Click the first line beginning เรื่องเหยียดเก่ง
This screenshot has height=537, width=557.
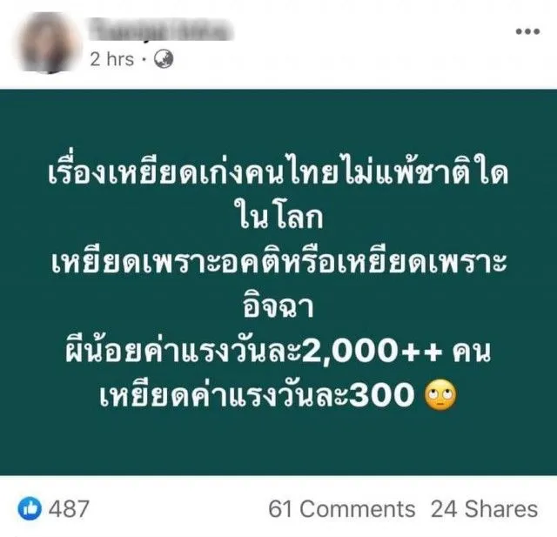point(278,172)
